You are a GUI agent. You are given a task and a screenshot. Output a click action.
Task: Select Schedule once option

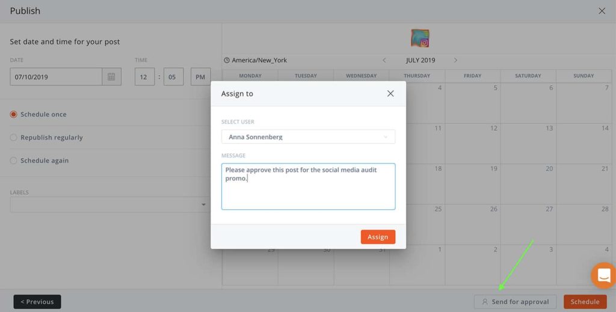14,114
